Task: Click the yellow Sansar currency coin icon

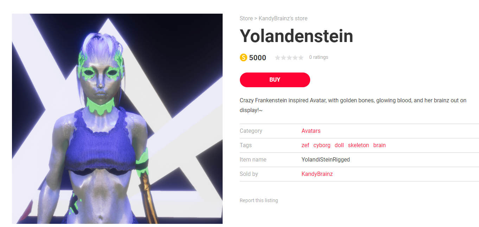Action: [x=243, y=57]
